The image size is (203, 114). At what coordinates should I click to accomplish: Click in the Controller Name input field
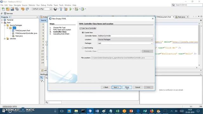[x=126, y=36]
